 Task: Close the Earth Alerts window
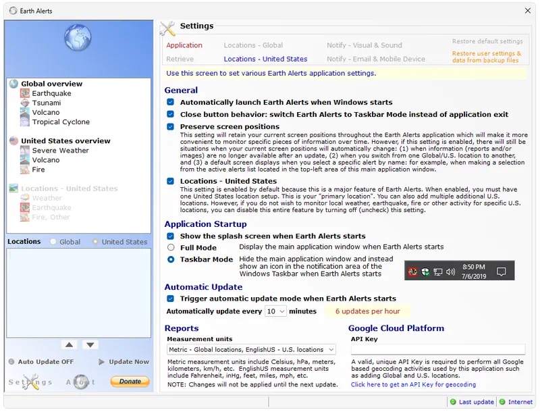528,11
